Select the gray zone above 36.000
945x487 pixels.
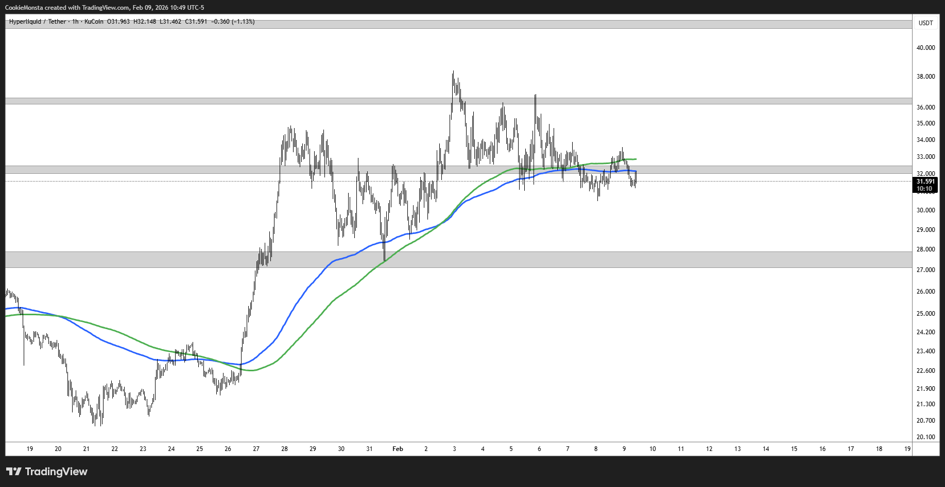[x=458, y=101]
